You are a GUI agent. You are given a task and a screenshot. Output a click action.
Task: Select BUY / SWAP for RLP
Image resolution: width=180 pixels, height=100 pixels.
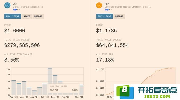(x=105, y=16)
